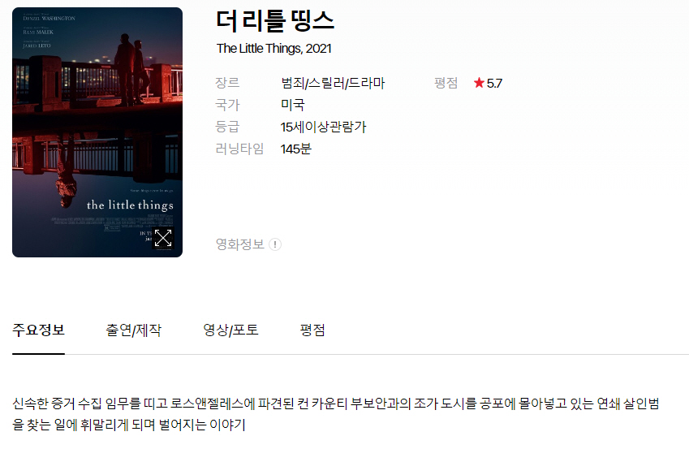Click the English title The Little Things, 2021
The image size is (689, 449).
273,49
